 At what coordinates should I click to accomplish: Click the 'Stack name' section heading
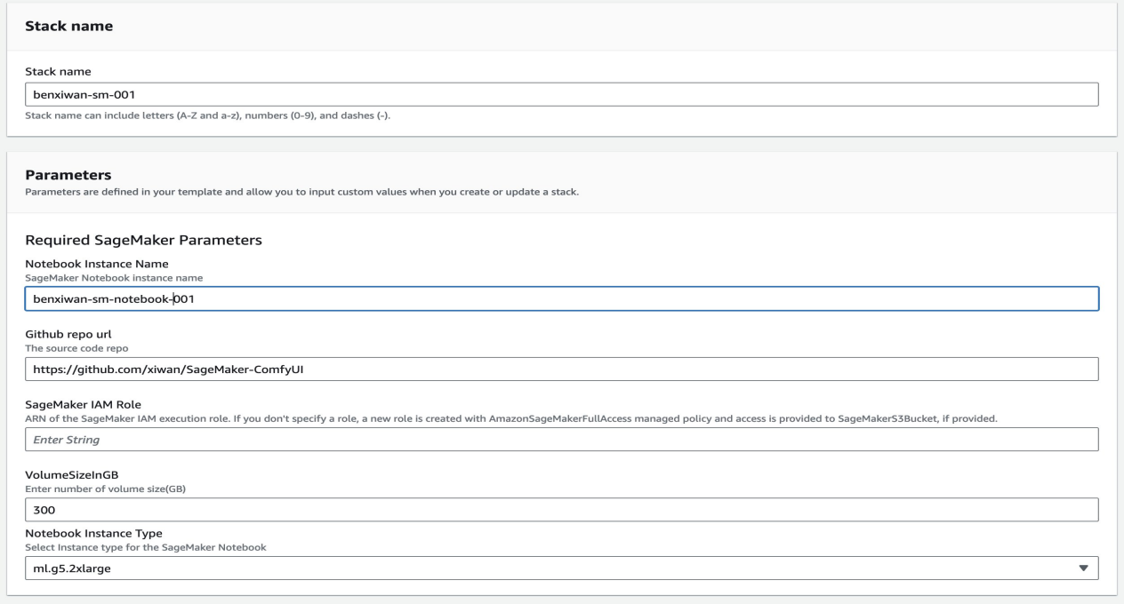point(68,26)
